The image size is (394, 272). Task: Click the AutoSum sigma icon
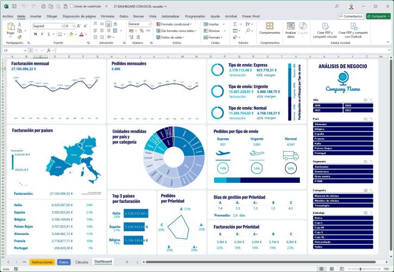click(x=235, y=24)
